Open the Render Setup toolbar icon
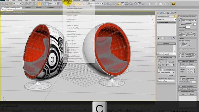 tap(136, 4)
